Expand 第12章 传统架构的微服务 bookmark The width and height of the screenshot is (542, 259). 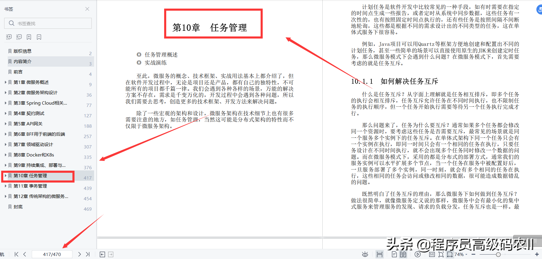[5, 196]
